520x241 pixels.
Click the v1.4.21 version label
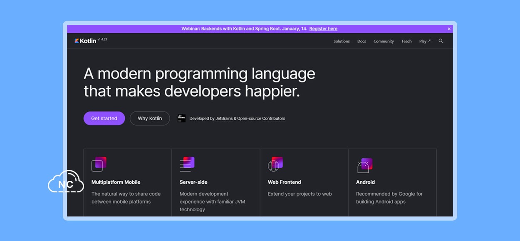click(x=102, y=39)
